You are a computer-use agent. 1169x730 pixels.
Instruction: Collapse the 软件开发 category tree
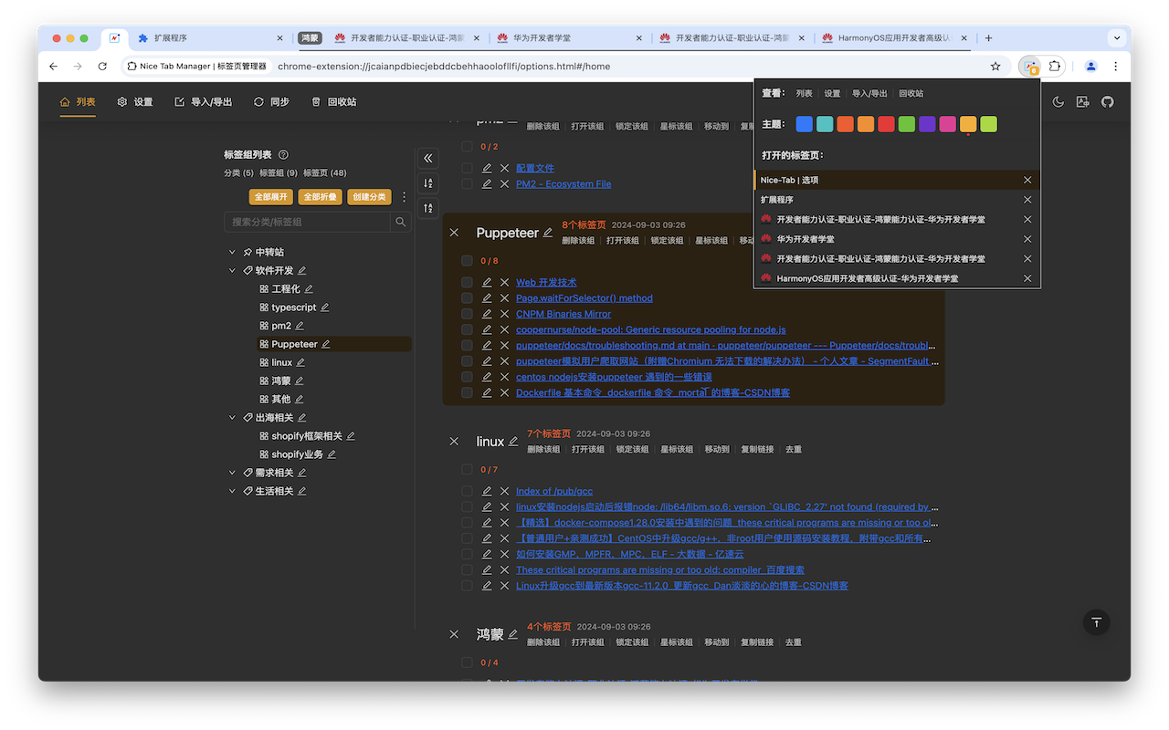pos(231,270)
